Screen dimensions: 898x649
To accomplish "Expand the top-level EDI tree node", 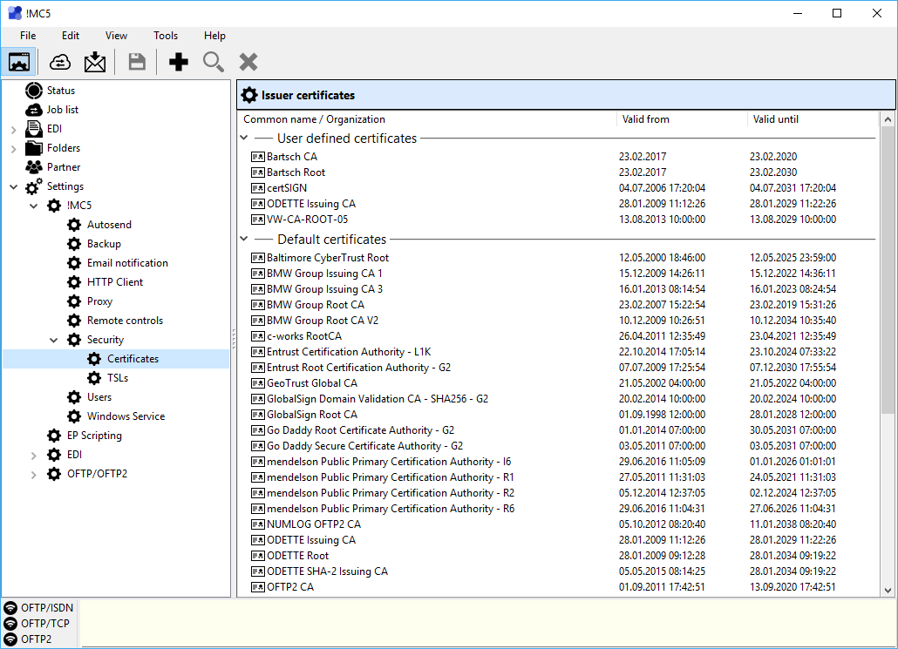I will [x=14, y=130].
